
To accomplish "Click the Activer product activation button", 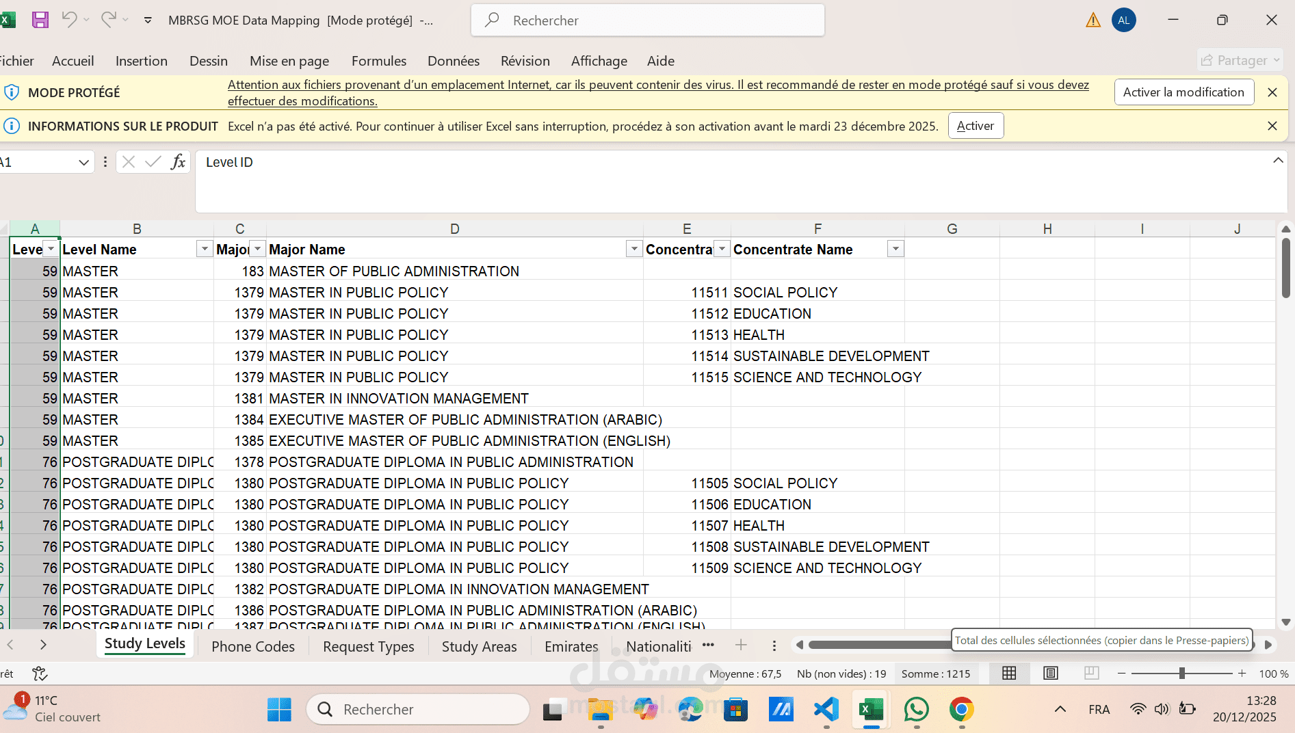I will tap(976, 126).
